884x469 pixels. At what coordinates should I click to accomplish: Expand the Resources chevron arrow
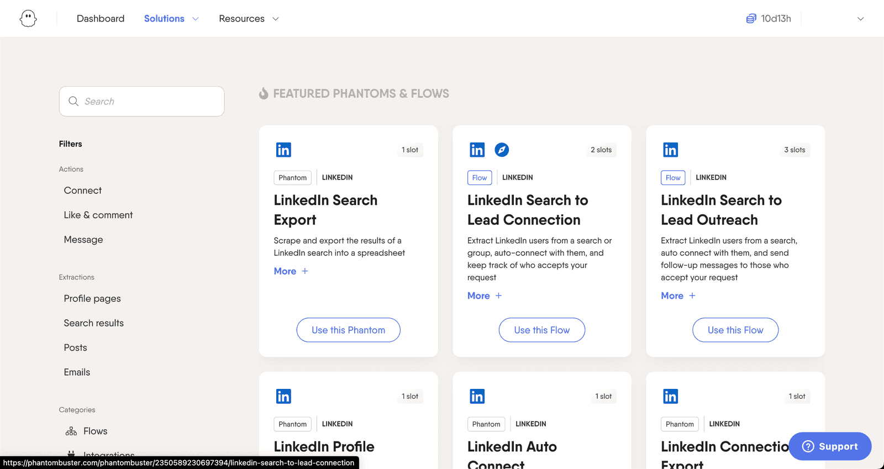pyautogui.click(x=276, y=19)
